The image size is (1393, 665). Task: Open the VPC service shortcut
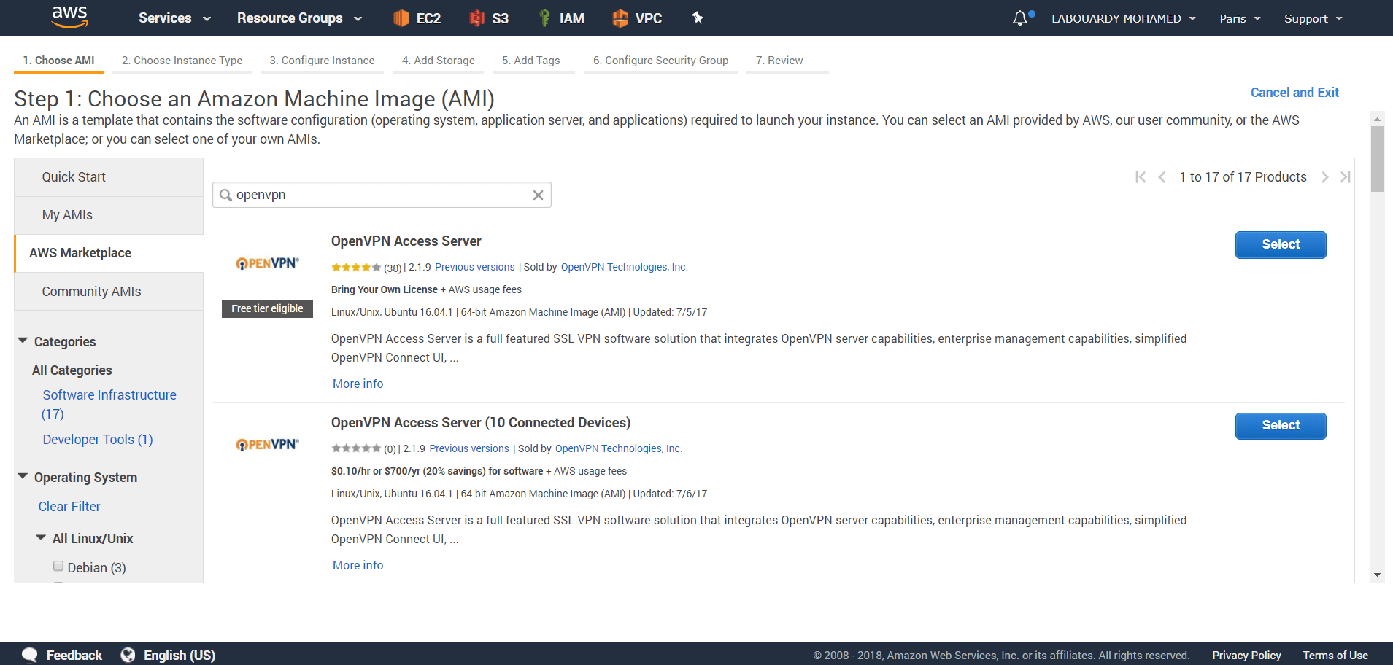(x=637, y=18)
